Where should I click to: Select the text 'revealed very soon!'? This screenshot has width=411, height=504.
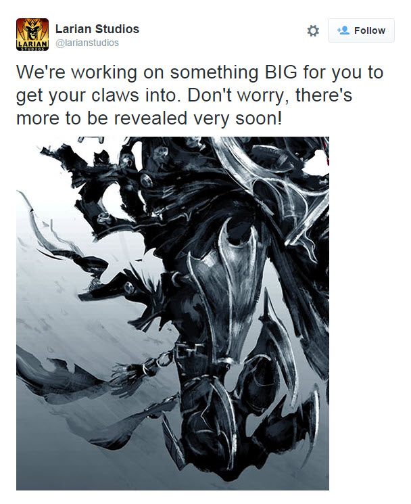click(x=198, y=118)
